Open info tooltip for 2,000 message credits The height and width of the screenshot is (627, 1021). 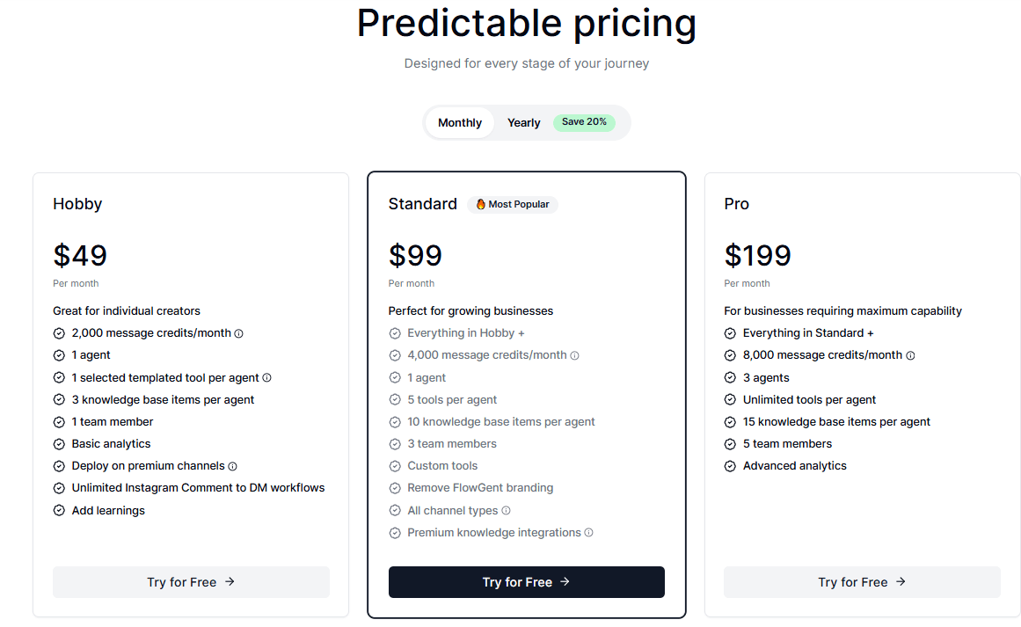(237, 332)
